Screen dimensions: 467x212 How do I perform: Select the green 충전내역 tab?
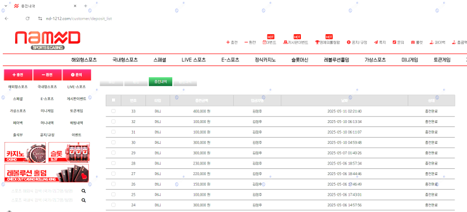click(161, 81)
